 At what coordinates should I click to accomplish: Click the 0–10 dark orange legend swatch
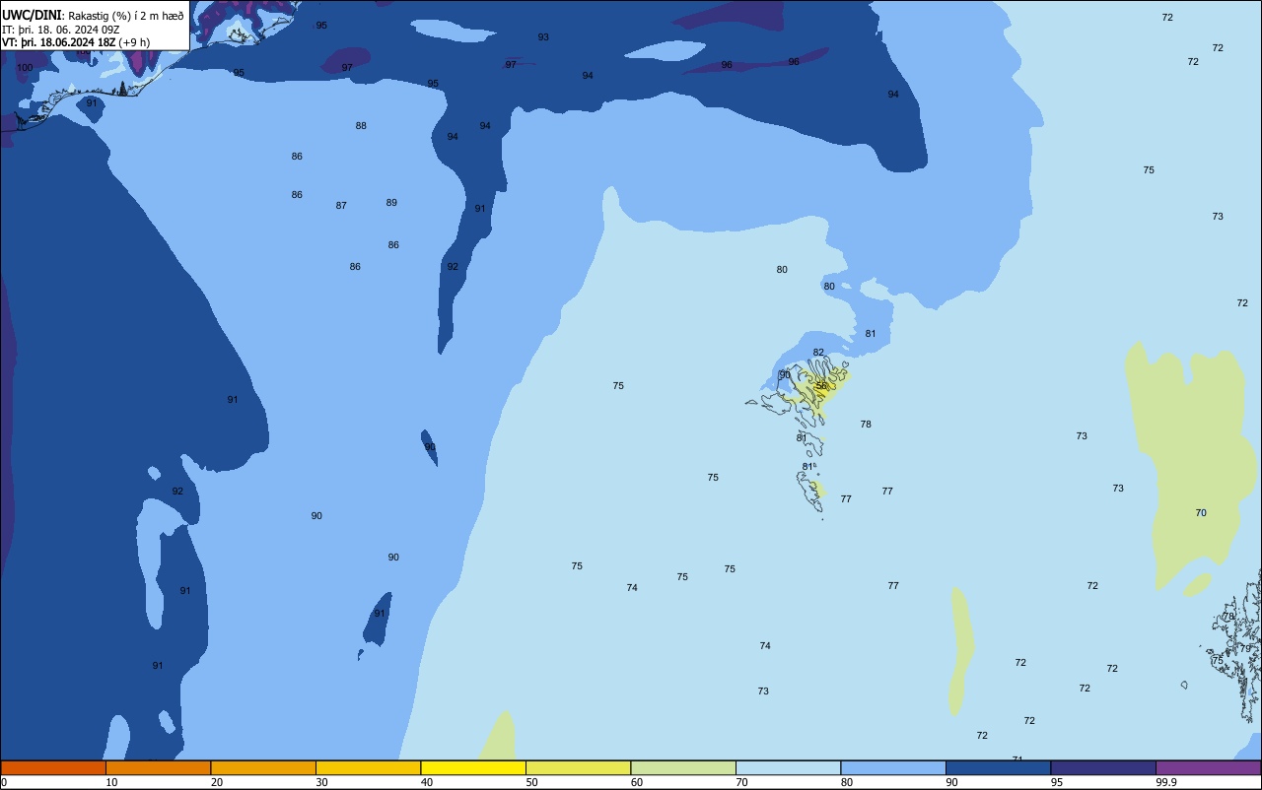(x=53, y=767)
